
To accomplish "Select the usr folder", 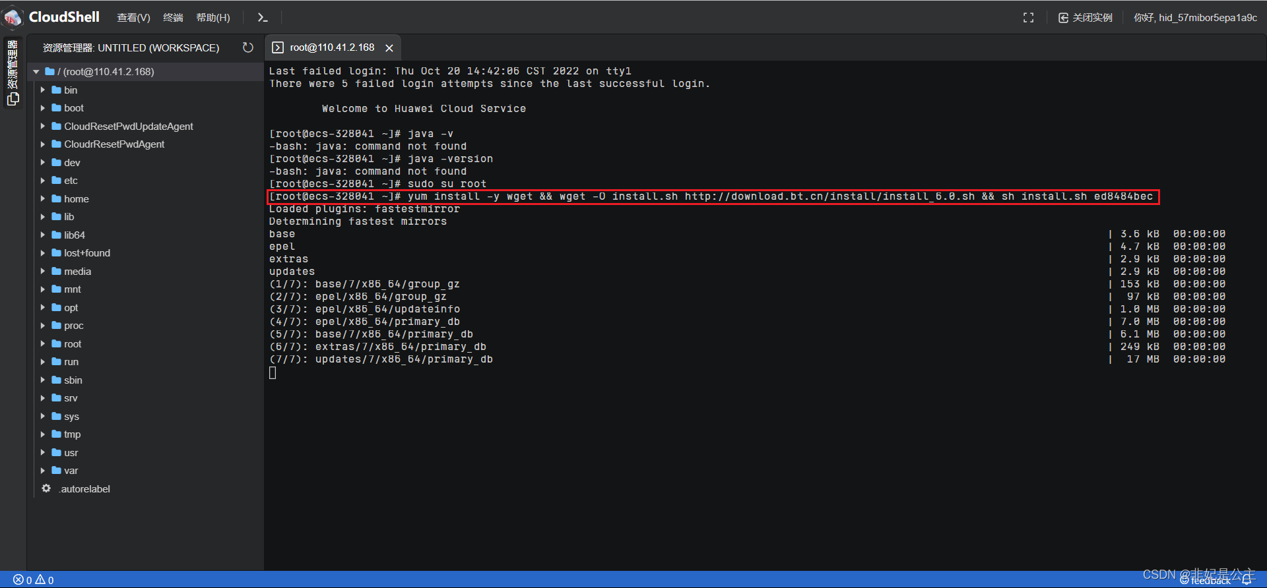I will [x=71, y=452].
